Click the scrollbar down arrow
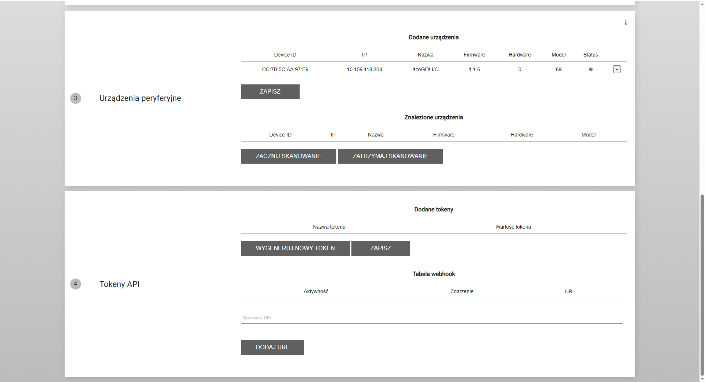The image size is (705, 382). pyautogui.click(x=702, y=379)
